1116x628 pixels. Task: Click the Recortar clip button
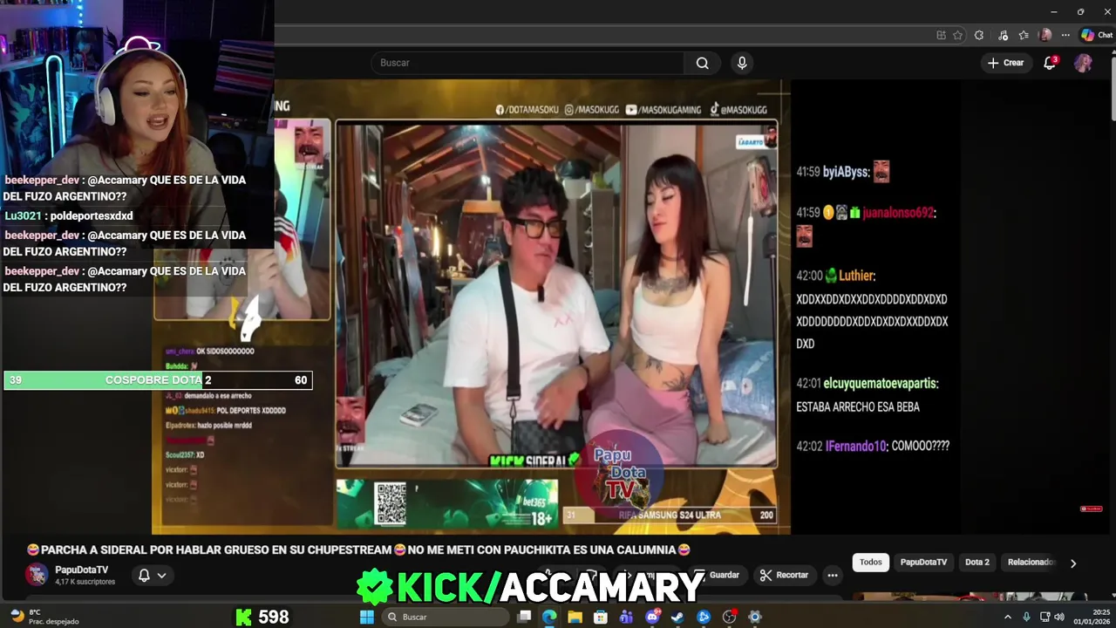pos(784,575)
